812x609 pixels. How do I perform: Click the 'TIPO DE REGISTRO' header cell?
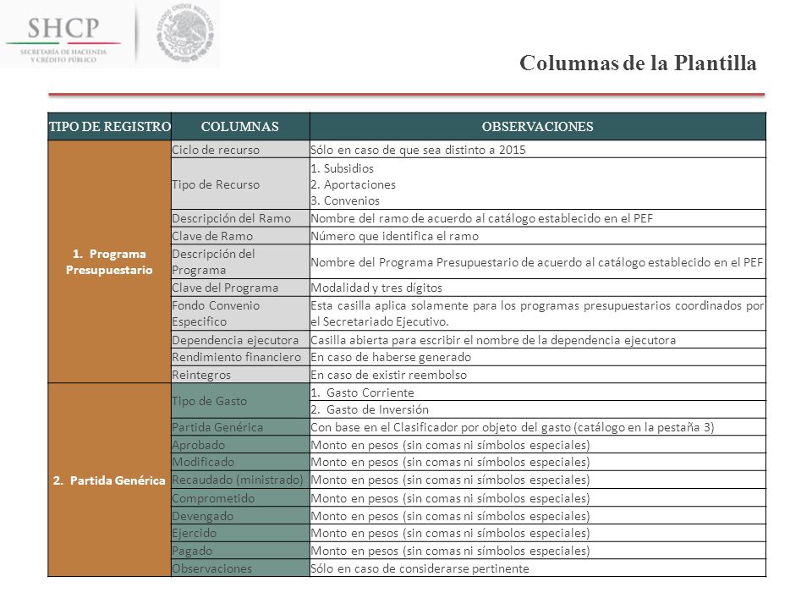(109, 126)
